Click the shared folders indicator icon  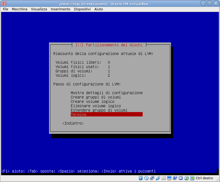163,178
